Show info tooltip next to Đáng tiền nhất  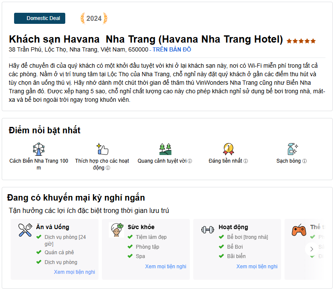pyautogui.click(x=246, y=161)
